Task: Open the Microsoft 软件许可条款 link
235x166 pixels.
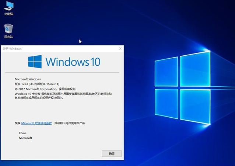Action: 36,123
